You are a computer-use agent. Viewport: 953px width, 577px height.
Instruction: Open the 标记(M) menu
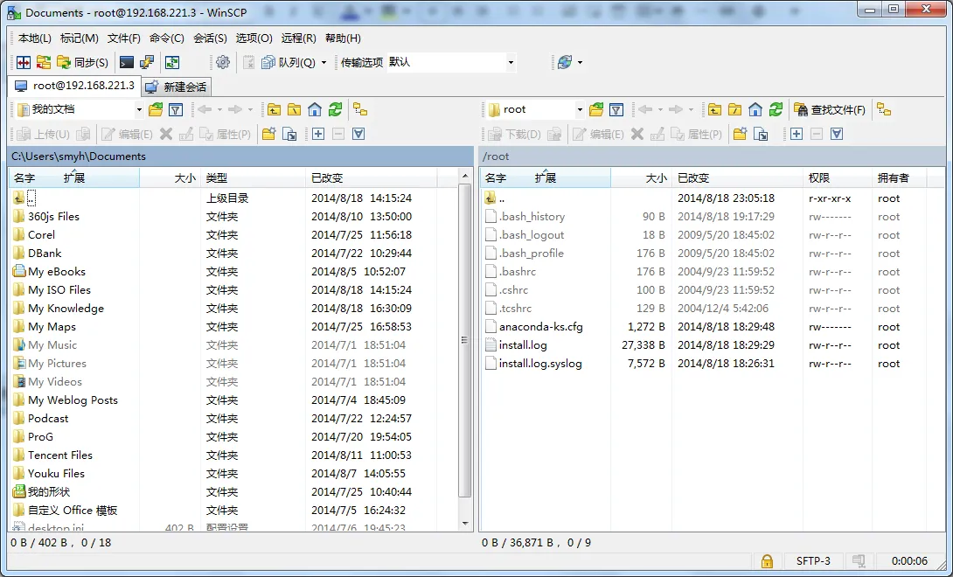(79, 38)
